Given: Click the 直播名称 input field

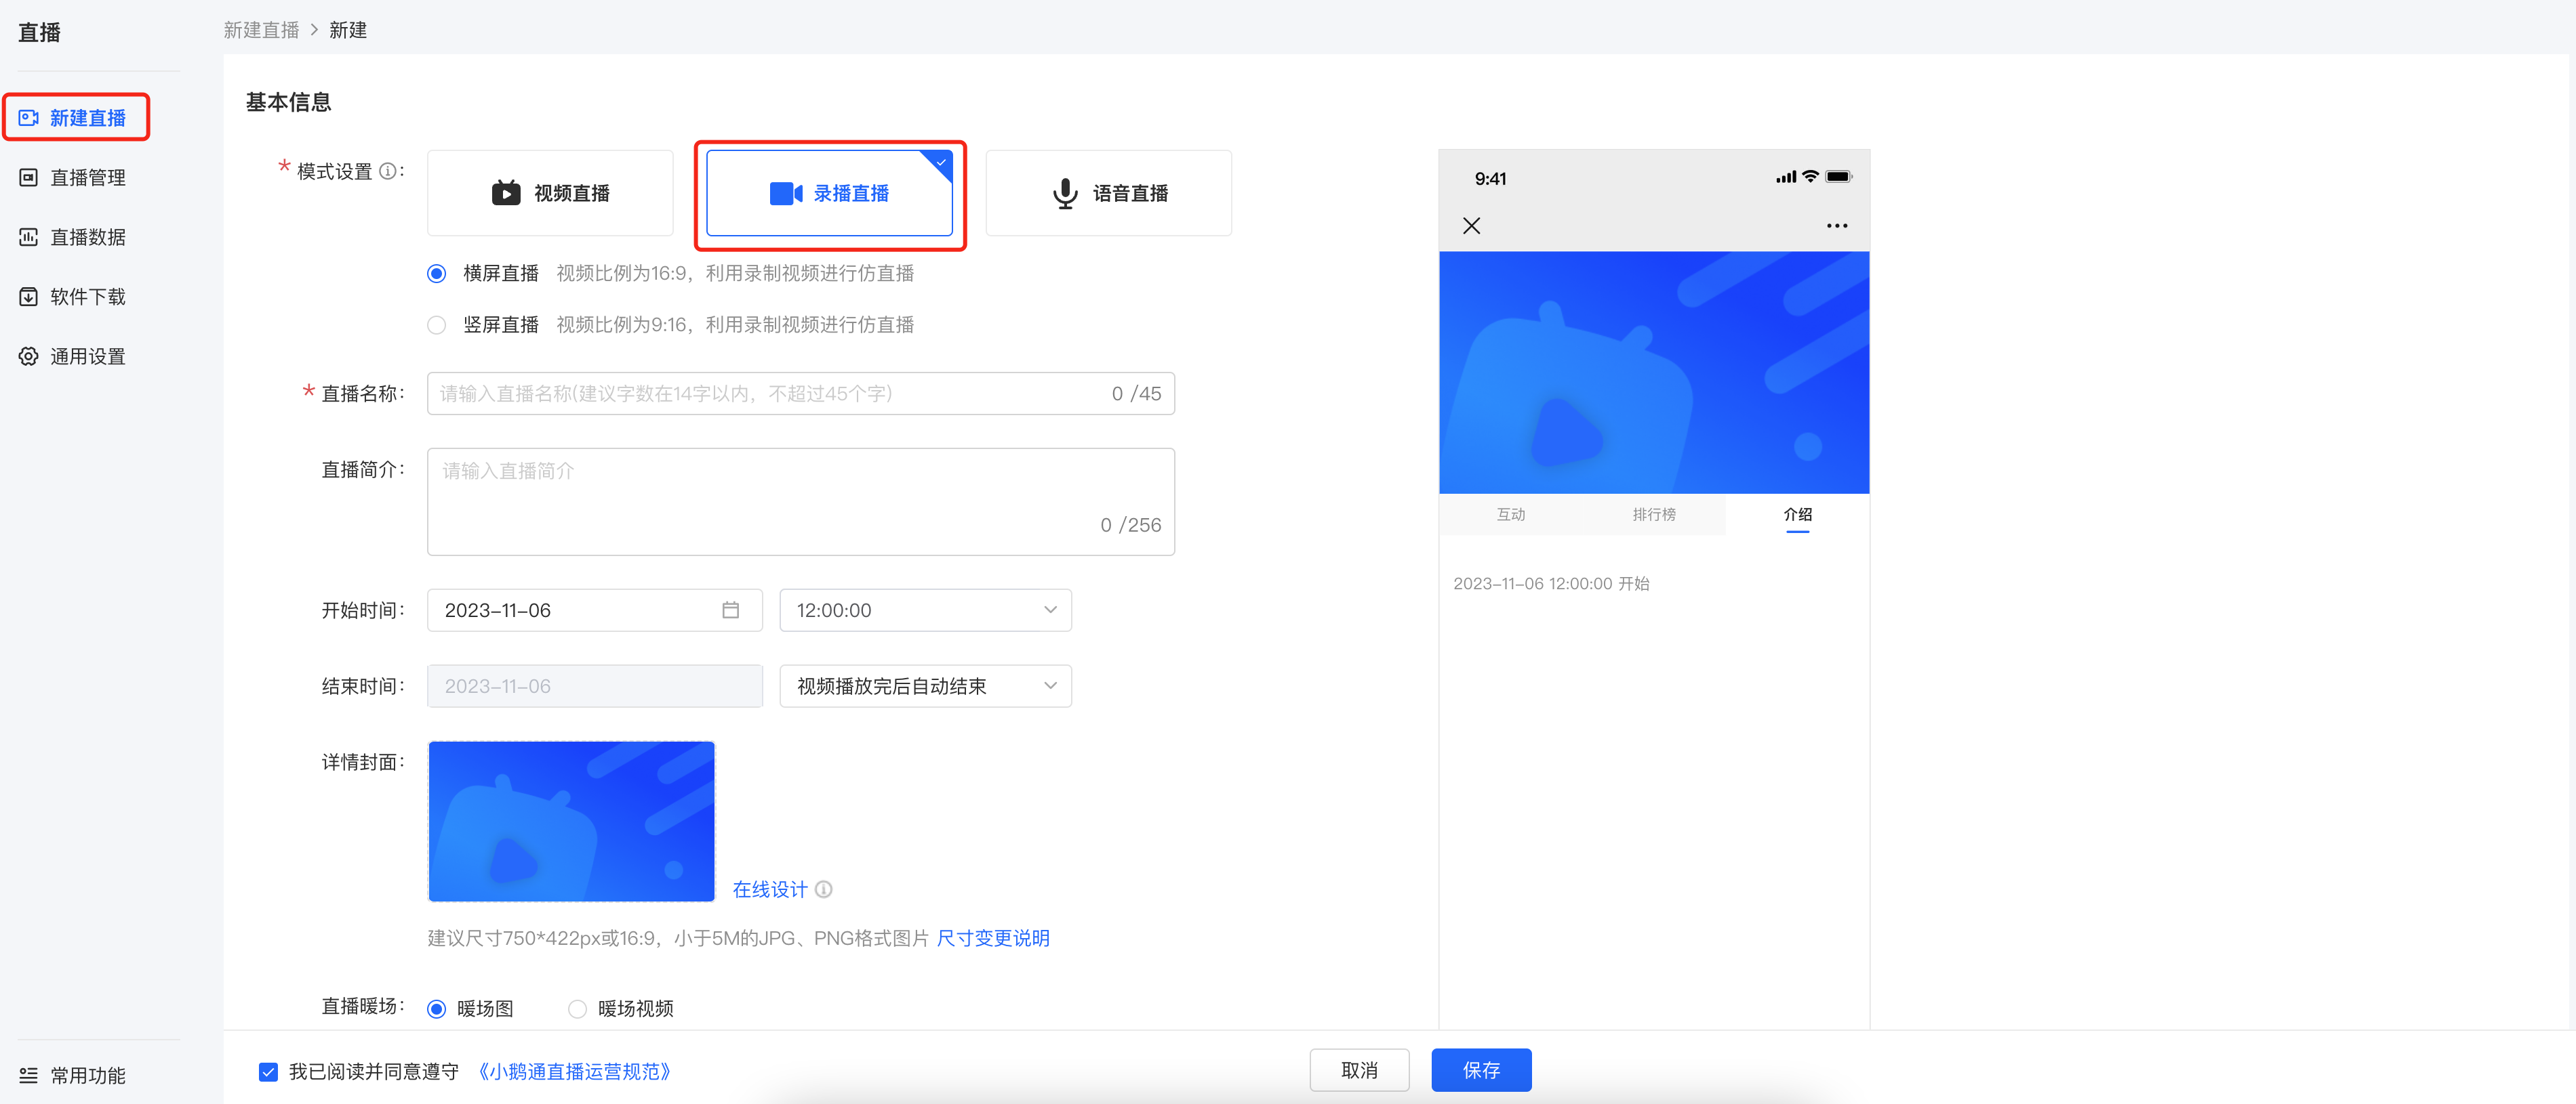Looking at the screenshot, I should tap(800, 394).
